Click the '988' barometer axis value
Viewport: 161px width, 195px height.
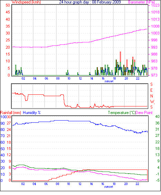tap(154, 54)
